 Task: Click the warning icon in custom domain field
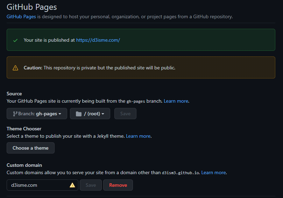click(72, 185)
